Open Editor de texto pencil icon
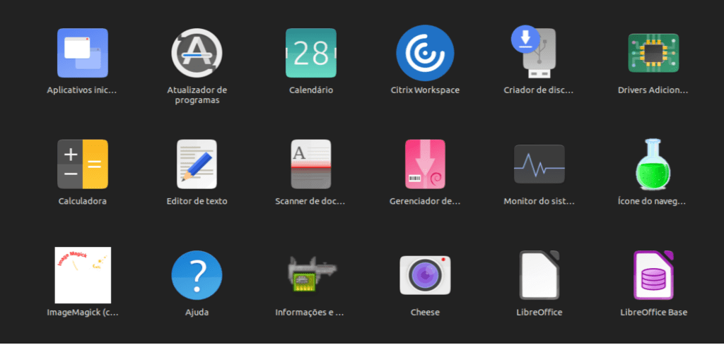724x345 pixels. pos(197,164)
